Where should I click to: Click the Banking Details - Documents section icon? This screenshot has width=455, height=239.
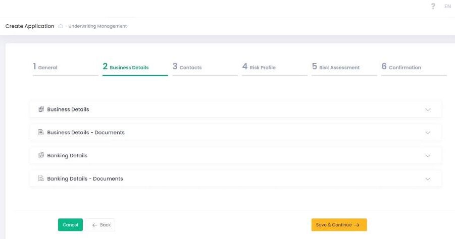(41, 179)
